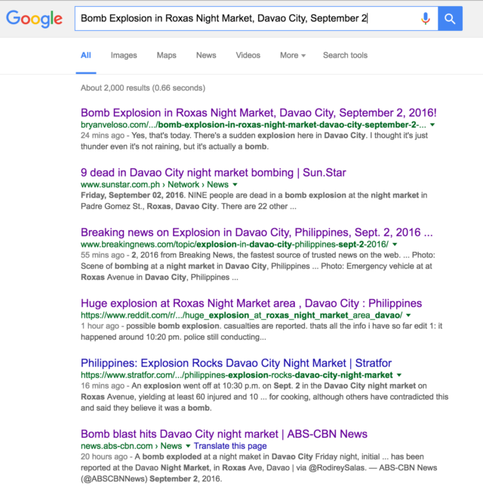Open breakingnews.com result options arrow

[x=395, y=244]
